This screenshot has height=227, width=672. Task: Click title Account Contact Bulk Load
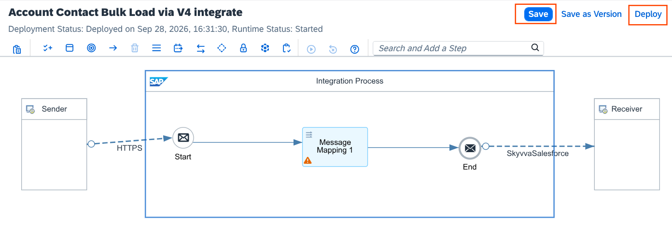pyautogui.click(x=126, y=12)
